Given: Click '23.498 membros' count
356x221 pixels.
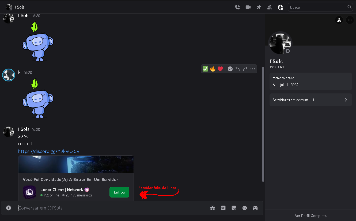Looking at the screenshot, I should pos(79,195).
